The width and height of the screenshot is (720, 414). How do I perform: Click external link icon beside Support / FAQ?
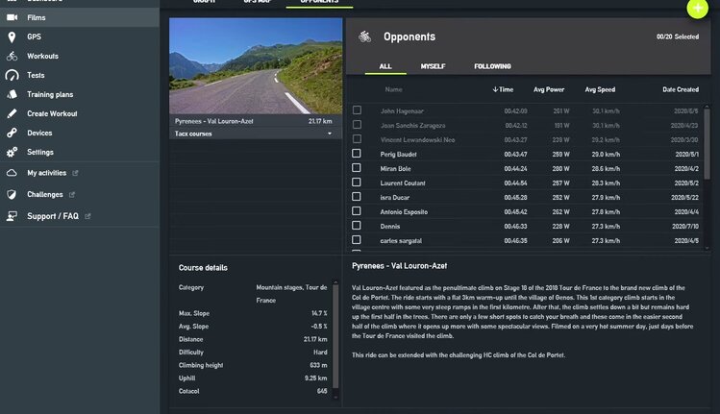click(87, 216)
